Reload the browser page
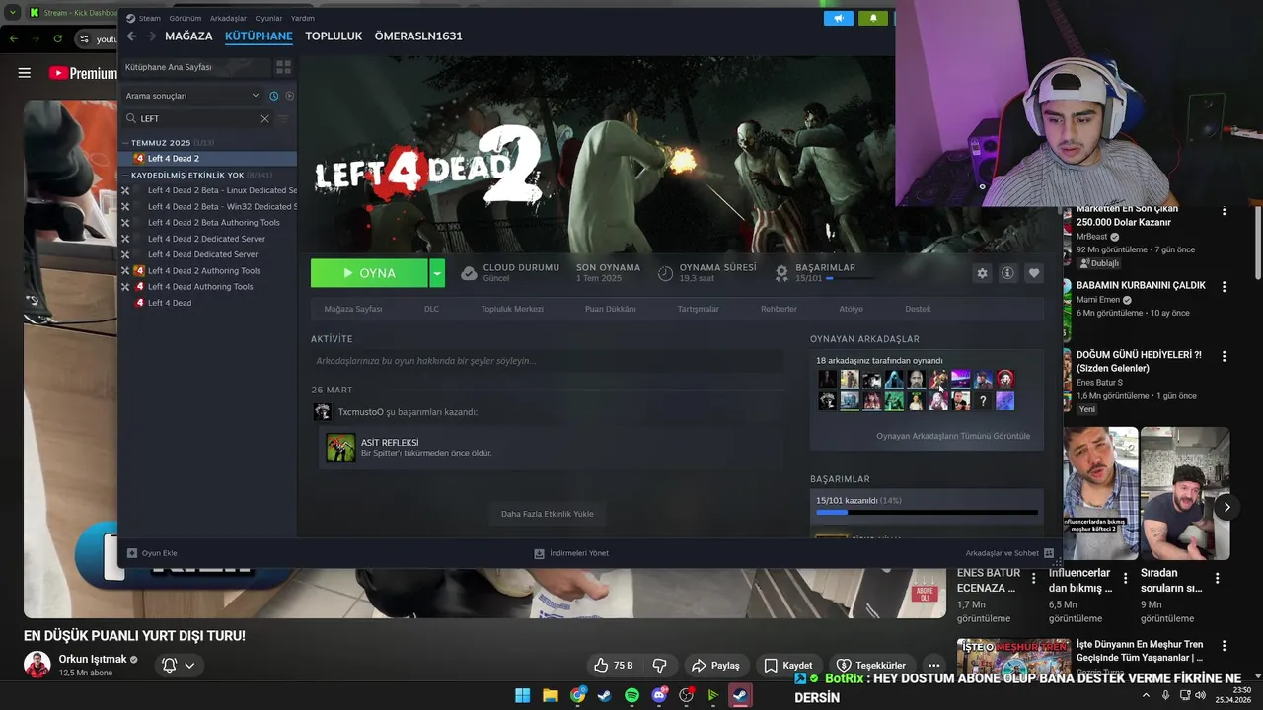Viewport: 1263px width, 710px height. [58, 38]
